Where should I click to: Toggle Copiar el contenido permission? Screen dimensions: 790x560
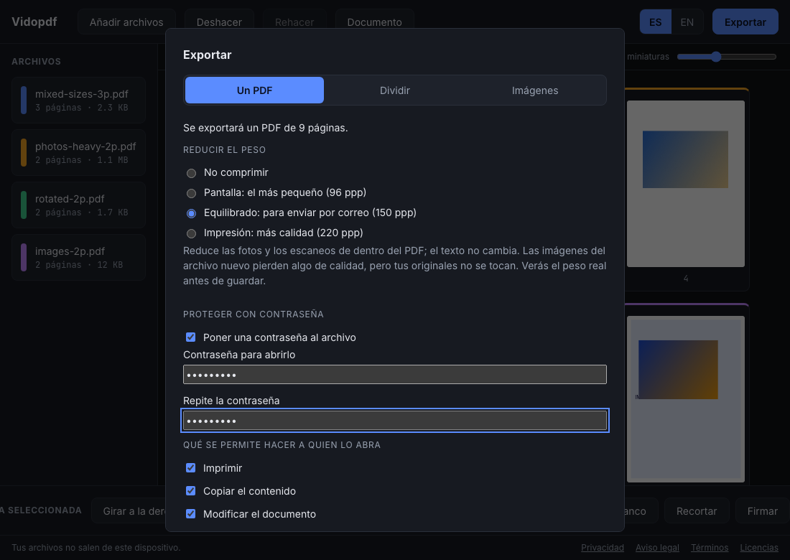190,490
